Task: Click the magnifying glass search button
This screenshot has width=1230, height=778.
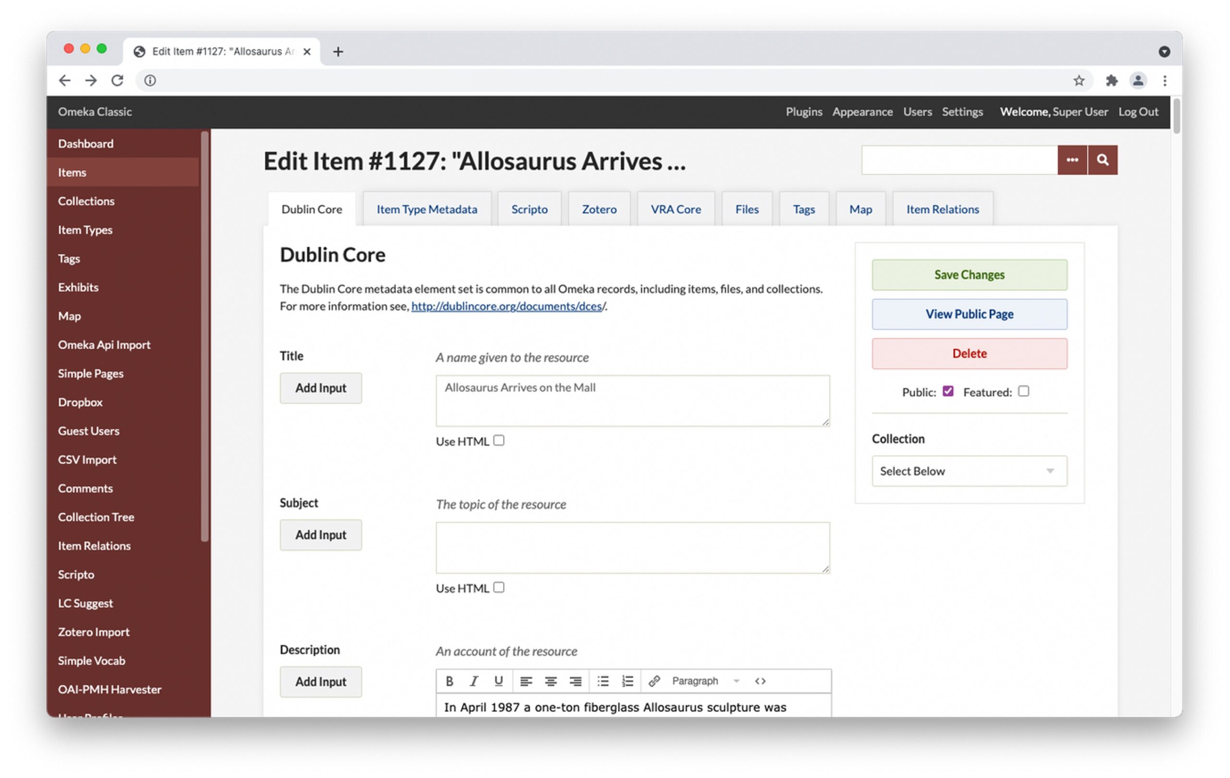Action: coord(1102,160)
